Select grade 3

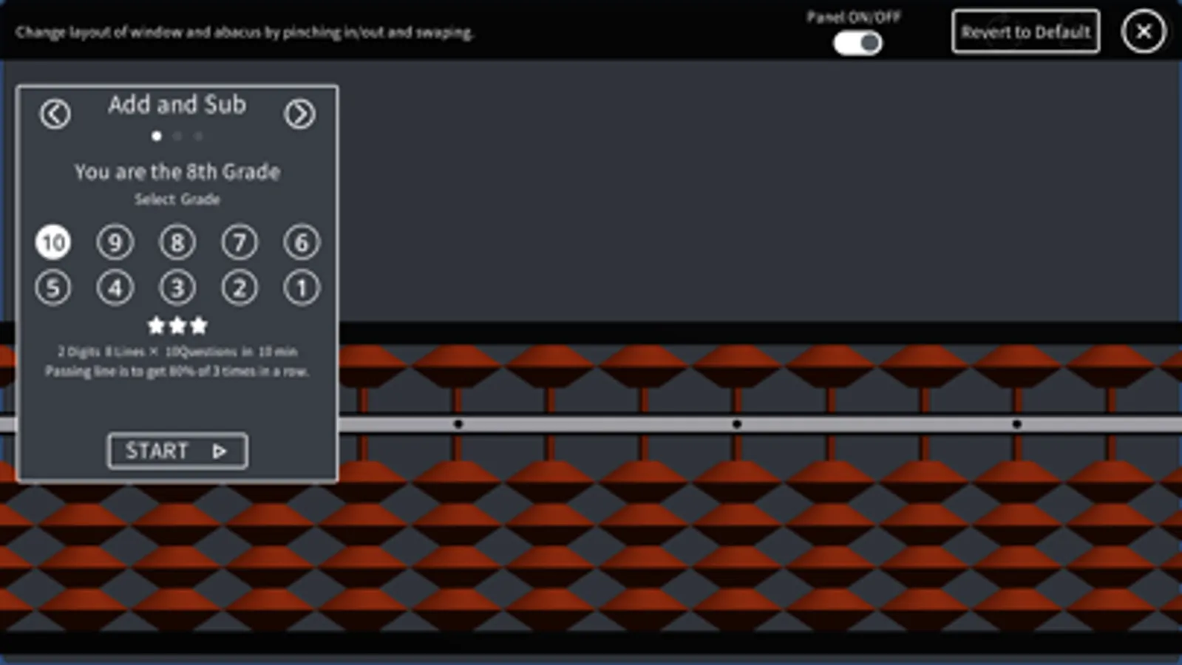coord(177,287)
